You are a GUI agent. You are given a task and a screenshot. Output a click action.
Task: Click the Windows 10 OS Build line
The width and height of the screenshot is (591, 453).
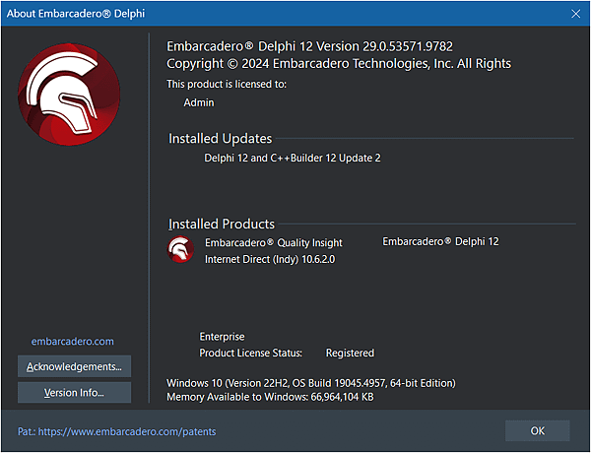coord(311,383)
